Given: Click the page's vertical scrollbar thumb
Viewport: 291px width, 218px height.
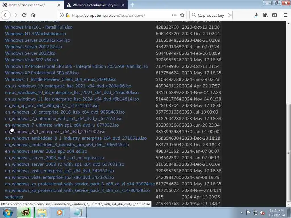Looking at the screenshot, I should click(288, 153).
